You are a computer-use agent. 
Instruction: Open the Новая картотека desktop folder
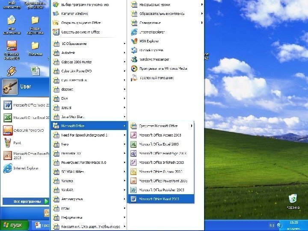click(x=35, y=25)
